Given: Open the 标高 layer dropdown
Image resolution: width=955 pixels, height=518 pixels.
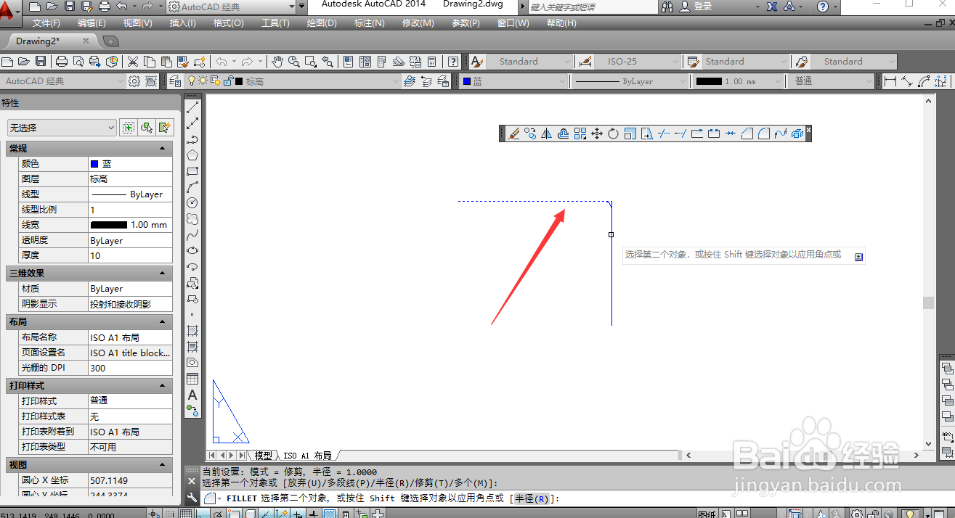Looking at the screenshot, I should 293,81.
